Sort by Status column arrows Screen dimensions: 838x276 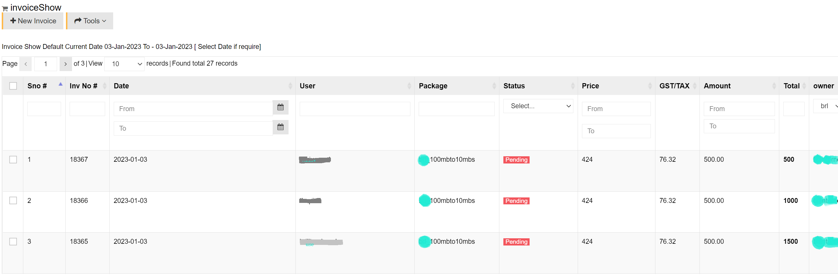coord(573,86)
